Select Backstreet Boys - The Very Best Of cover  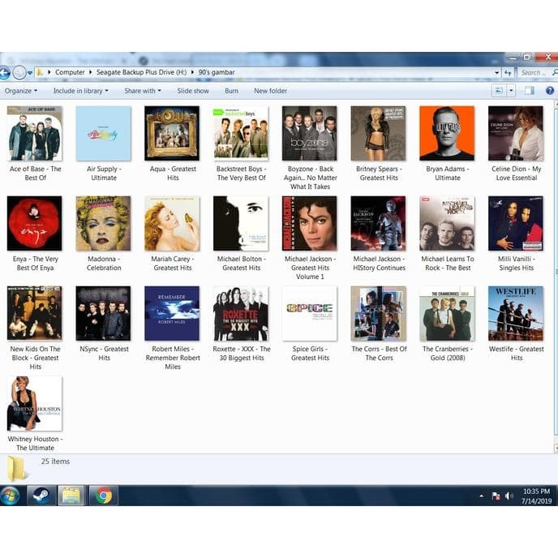coord(241,134)
